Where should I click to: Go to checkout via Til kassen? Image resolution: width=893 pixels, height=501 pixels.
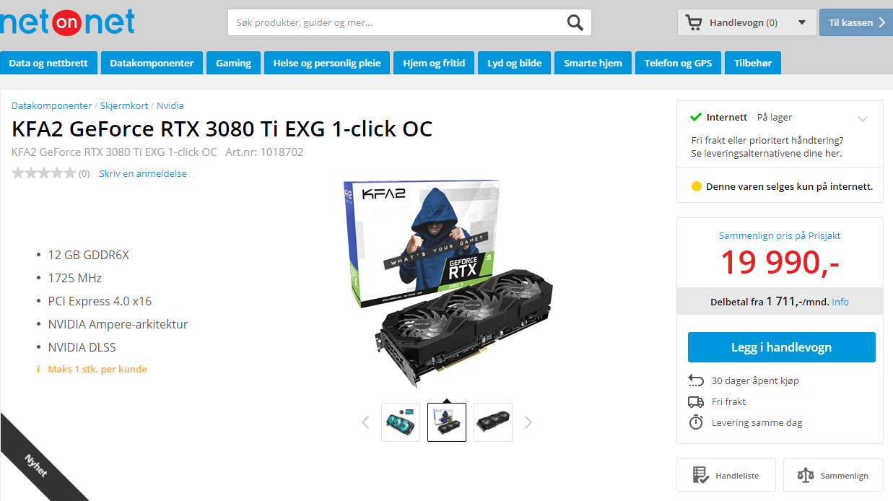pyautogui.click(x=856, y=22)
